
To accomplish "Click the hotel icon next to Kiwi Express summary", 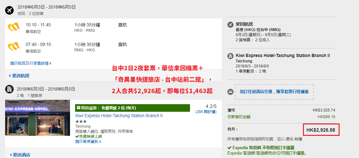I will [x=230, y=56].
